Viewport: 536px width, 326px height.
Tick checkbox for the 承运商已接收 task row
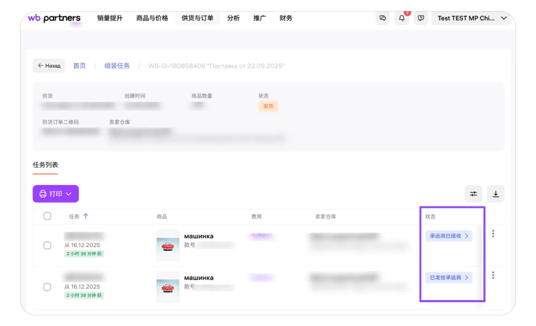(47, 245)
